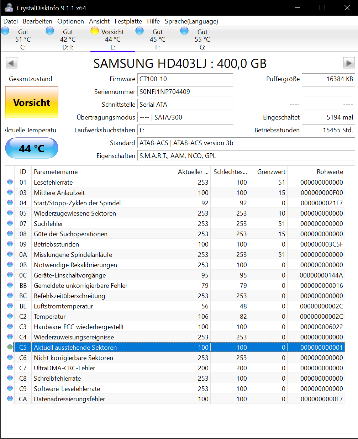The height and width of the screenshot is (439, 358).
Task: Click the Standard field ATA8-ACS
Action: 246,143
